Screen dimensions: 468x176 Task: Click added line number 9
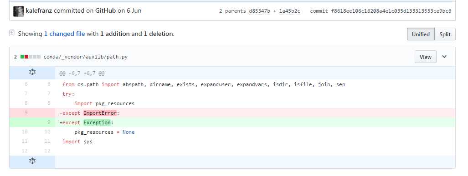click(x=49, y=122)
